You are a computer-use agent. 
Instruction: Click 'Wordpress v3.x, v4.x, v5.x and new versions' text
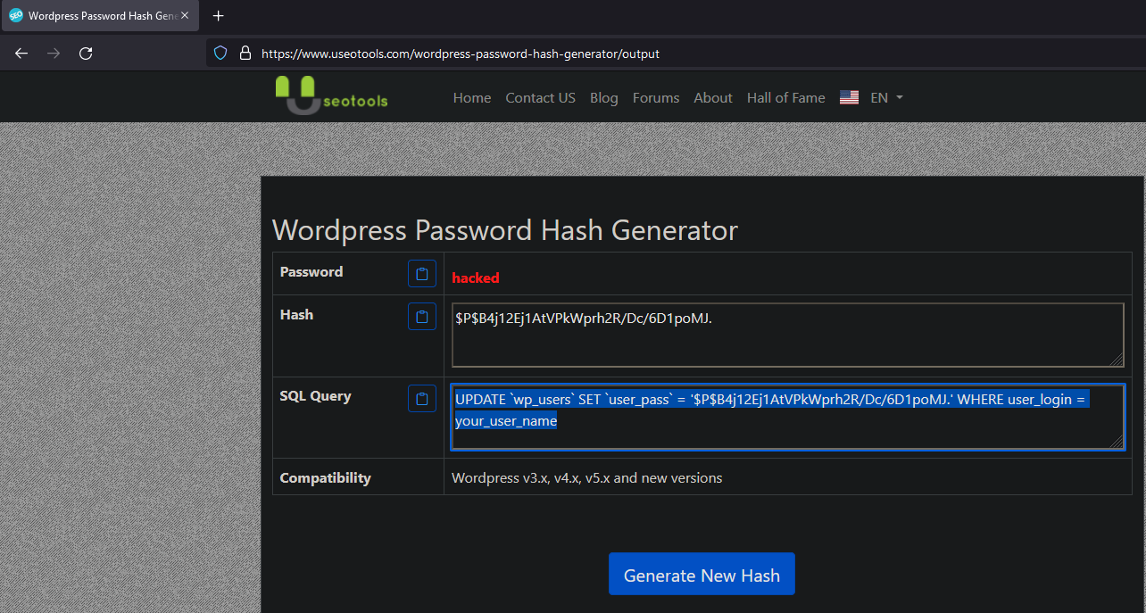(587, 478)
